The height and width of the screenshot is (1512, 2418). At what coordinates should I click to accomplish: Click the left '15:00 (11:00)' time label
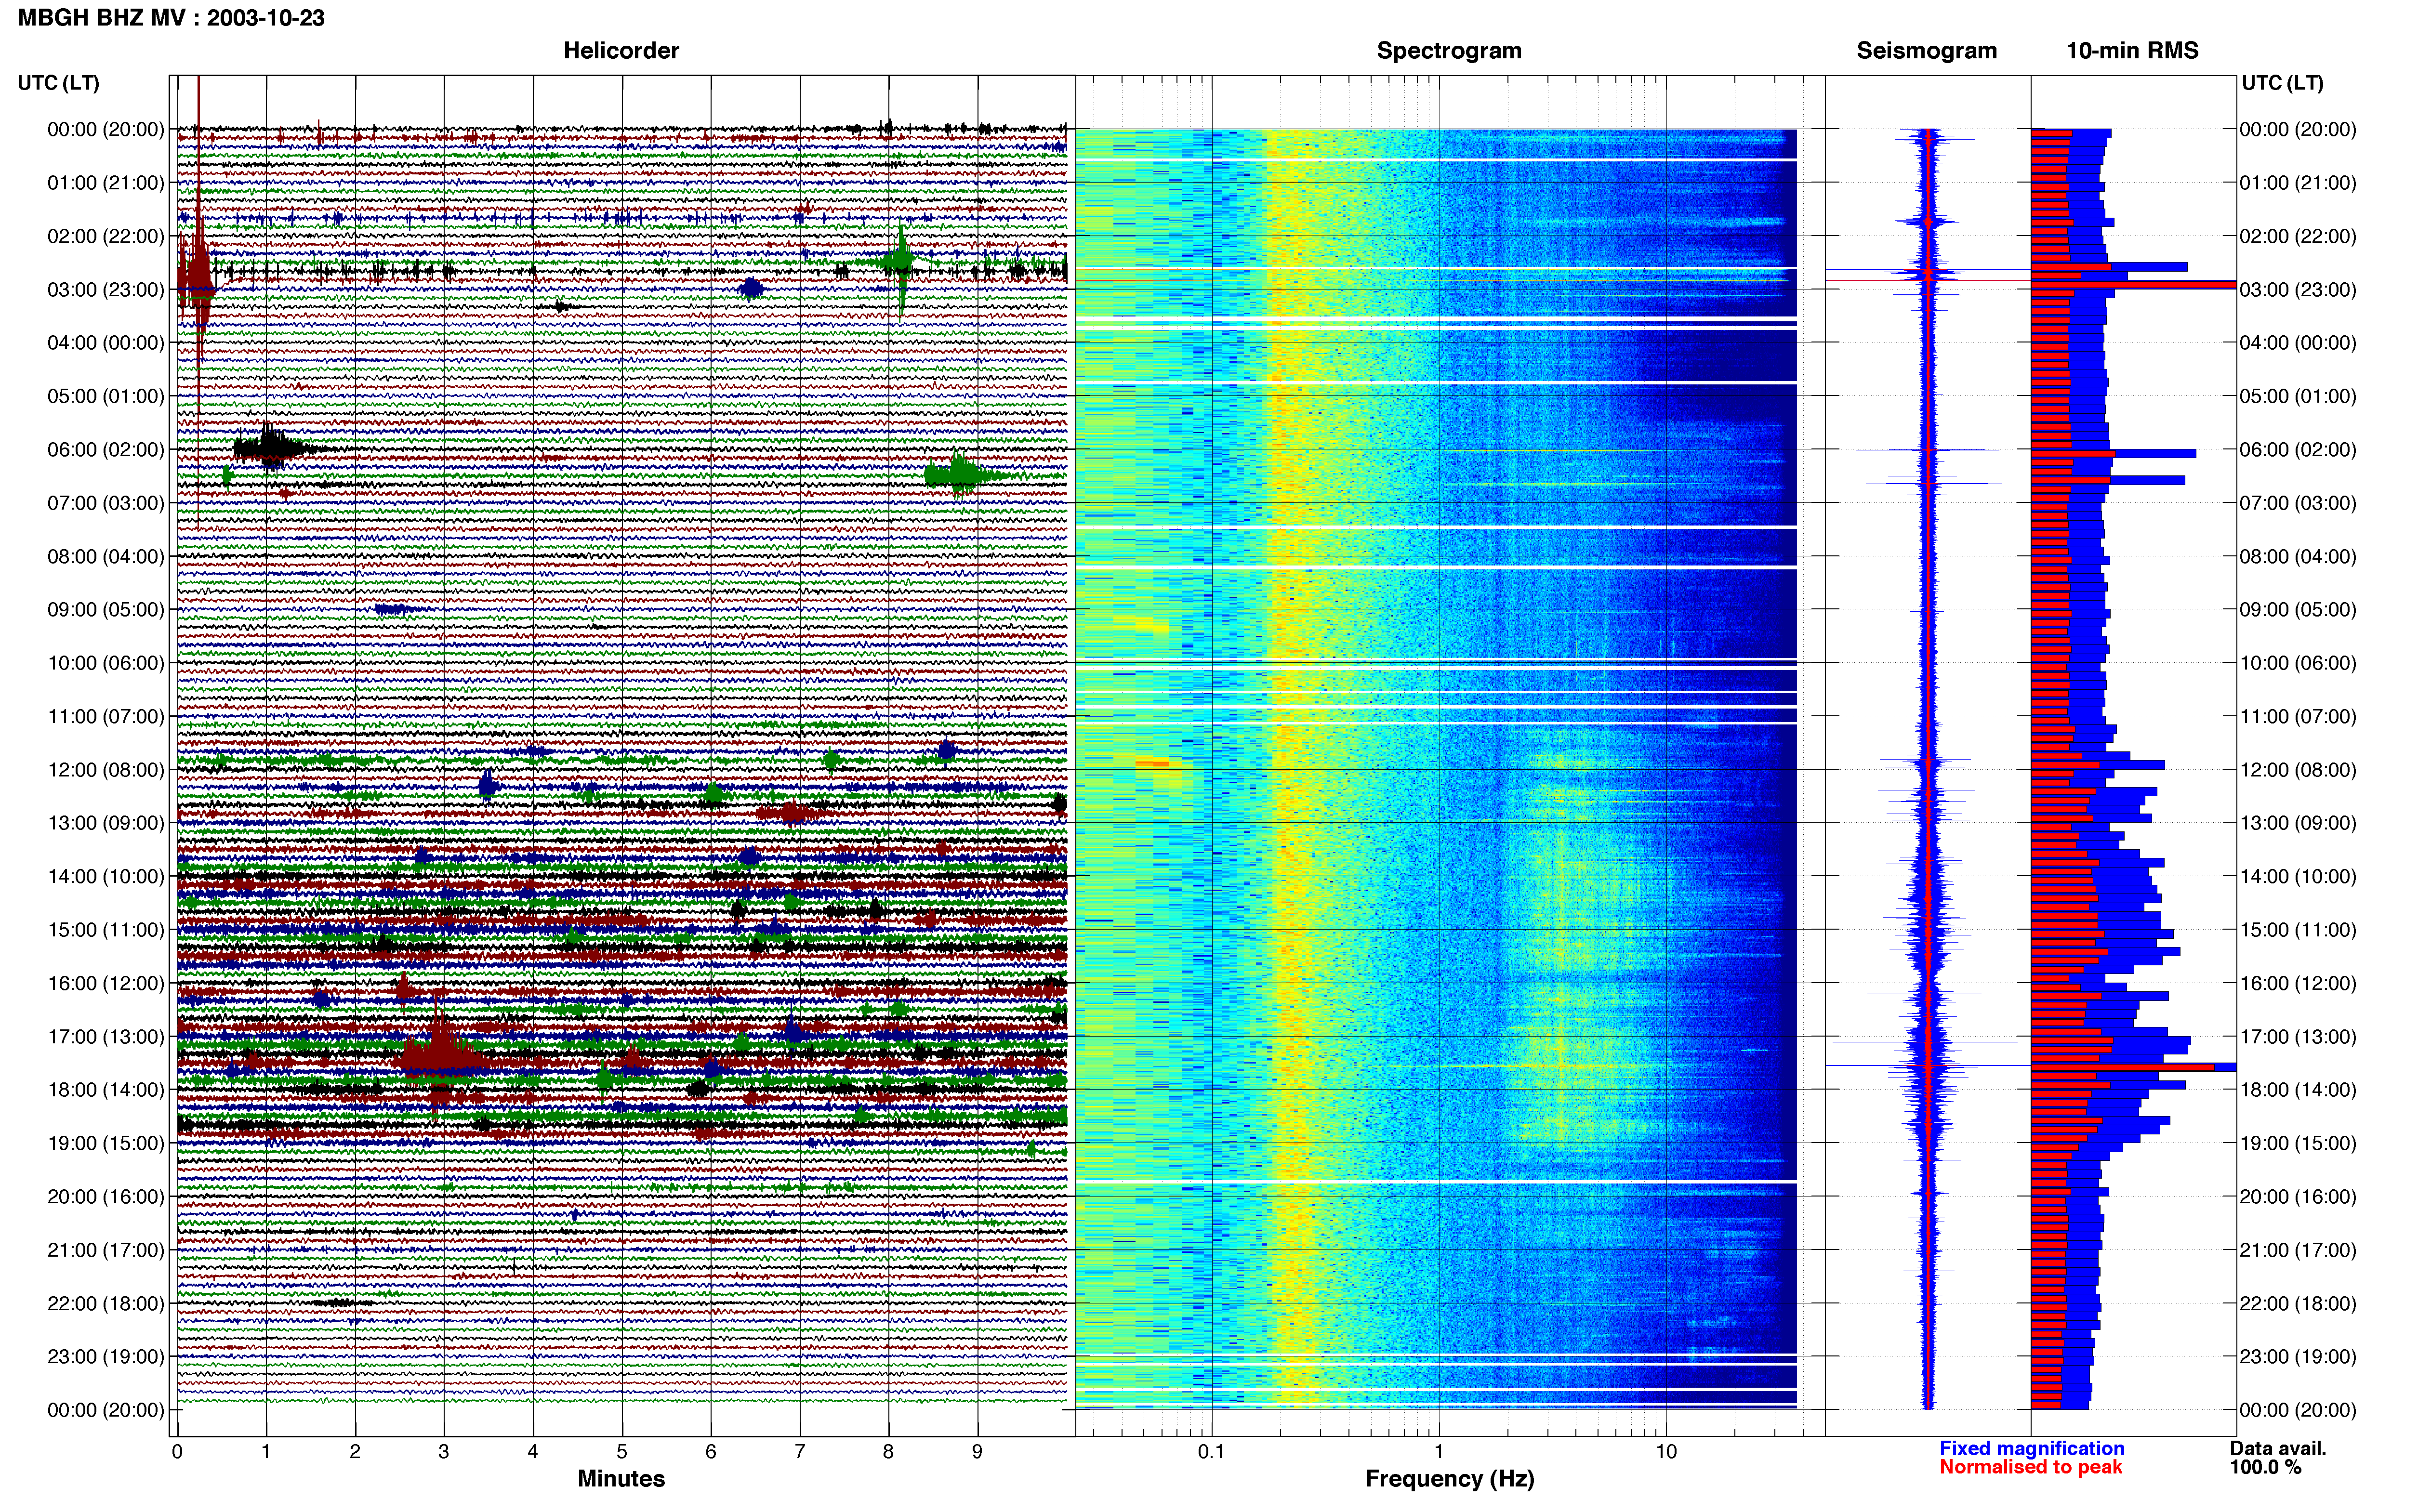[x=105, y=930]
